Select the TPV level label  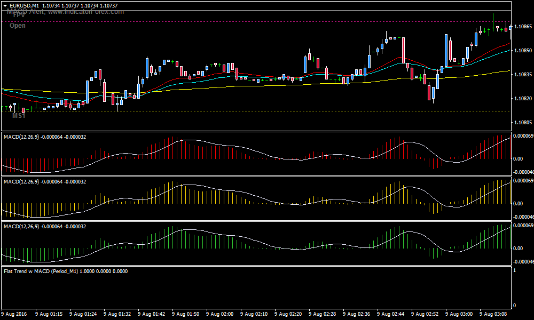(19, 16)
